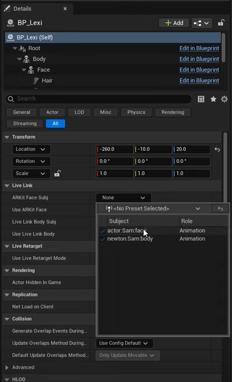This screenshot has width=232, height=382.
Task: Open ARKit Face Subj None dropdown
Action: [x=124, y=198]
